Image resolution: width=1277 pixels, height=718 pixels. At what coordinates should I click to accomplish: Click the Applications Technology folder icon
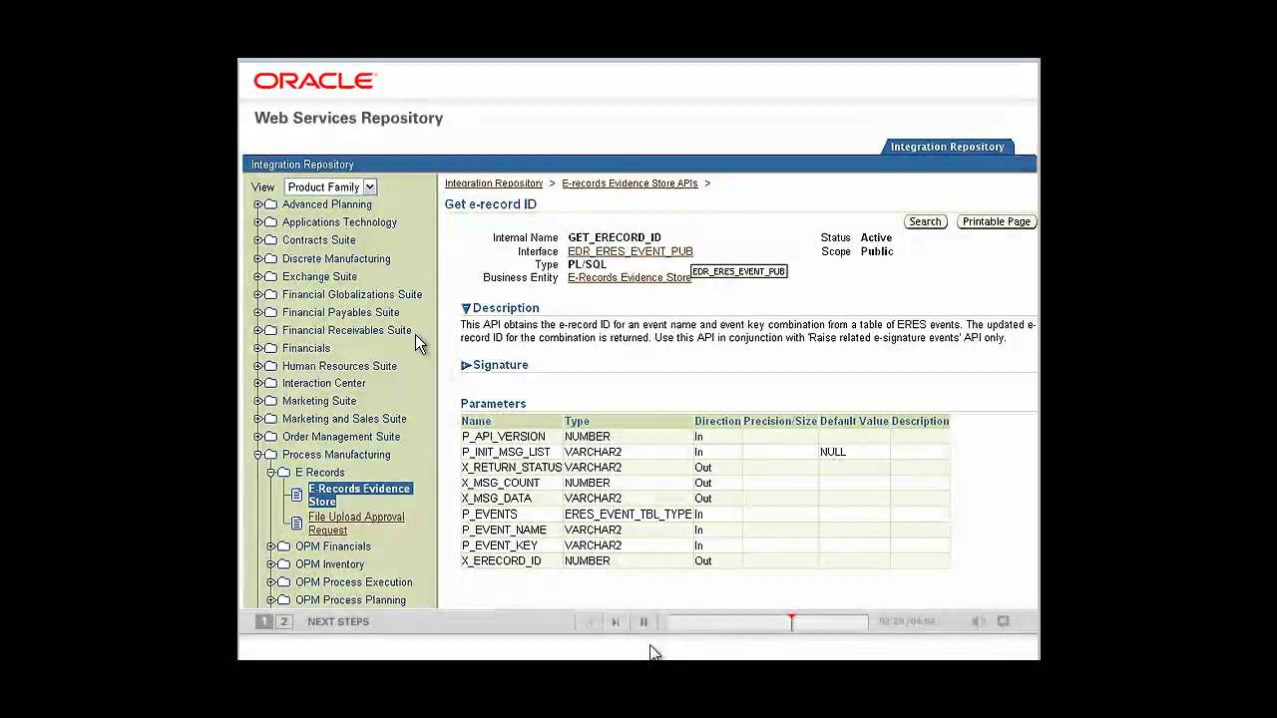(x=270, y=222)
